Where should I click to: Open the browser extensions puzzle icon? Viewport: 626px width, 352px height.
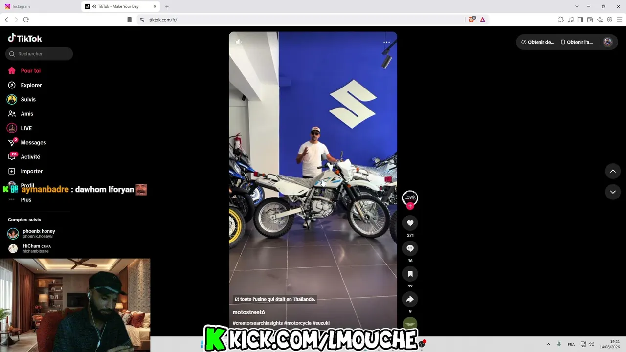(561, 20)
